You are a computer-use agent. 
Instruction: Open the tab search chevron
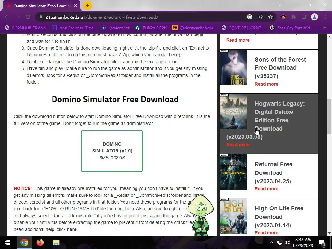280,5
